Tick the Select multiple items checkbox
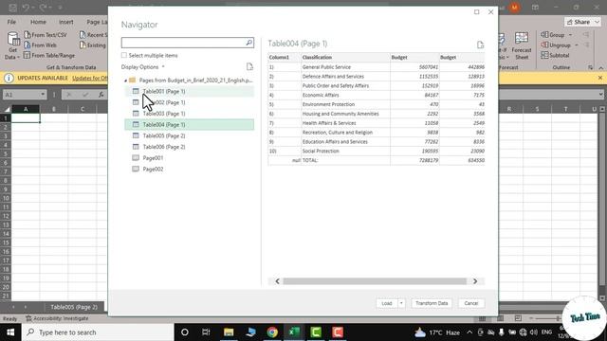 pyautogui.click(x=124, y=55)
